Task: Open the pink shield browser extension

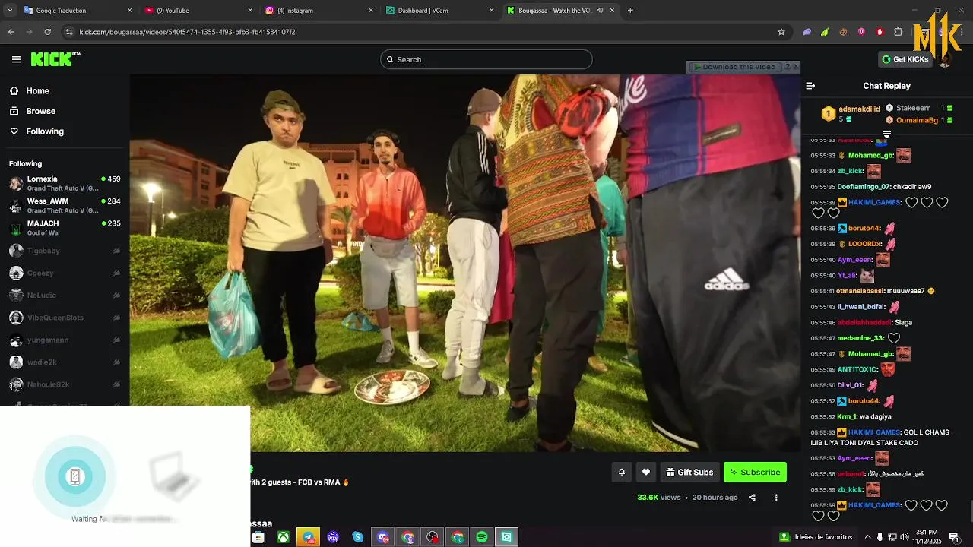Action: pos(861,32)
